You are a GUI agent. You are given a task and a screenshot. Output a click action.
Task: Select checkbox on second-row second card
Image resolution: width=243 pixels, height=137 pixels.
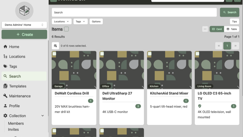[x=102, y=131]
